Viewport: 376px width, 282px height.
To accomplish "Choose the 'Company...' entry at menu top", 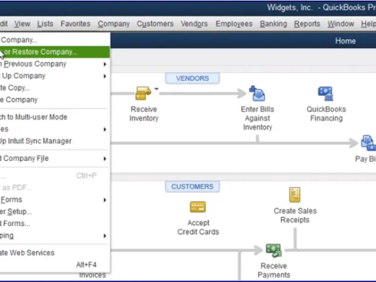I will coord(55,40).
